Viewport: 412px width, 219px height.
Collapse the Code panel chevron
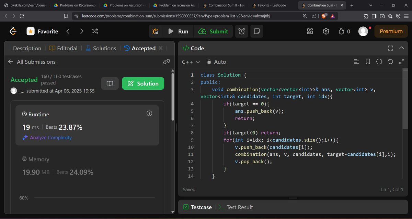click(x=402, y=48)
